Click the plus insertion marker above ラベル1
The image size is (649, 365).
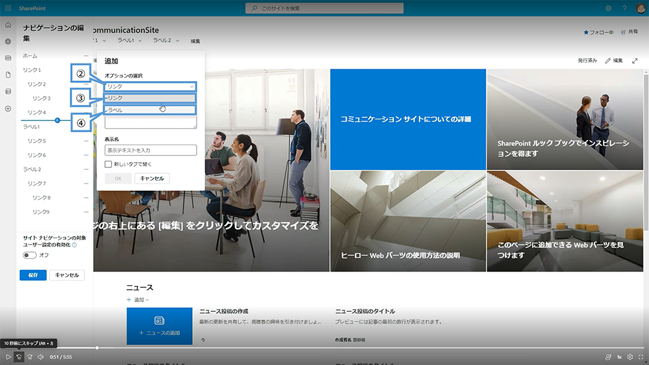[x=57, y=121]
